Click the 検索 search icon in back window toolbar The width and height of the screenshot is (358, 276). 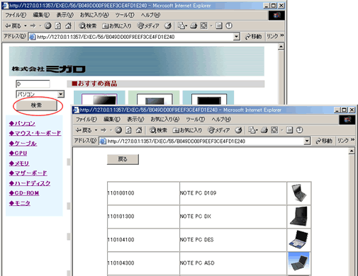point(88,25)
